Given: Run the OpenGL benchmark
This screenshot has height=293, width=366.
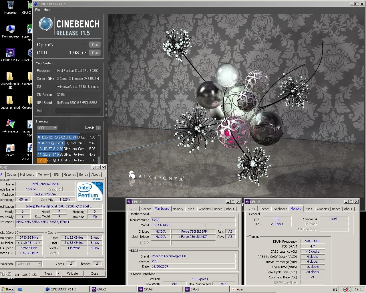Looking at the screenshot, I should pyautogui.click(x=95, y=45).
